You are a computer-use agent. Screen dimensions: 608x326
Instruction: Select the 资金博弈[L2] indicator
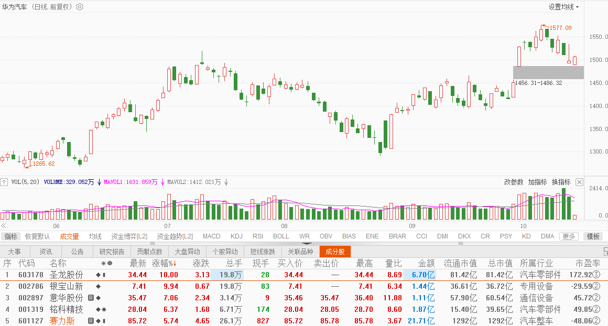[129, 236]
